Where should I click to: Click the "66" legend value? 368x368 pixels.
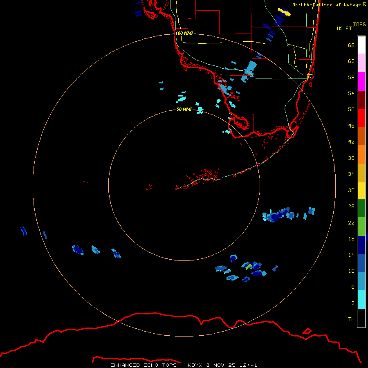click(x=351, y=45)
